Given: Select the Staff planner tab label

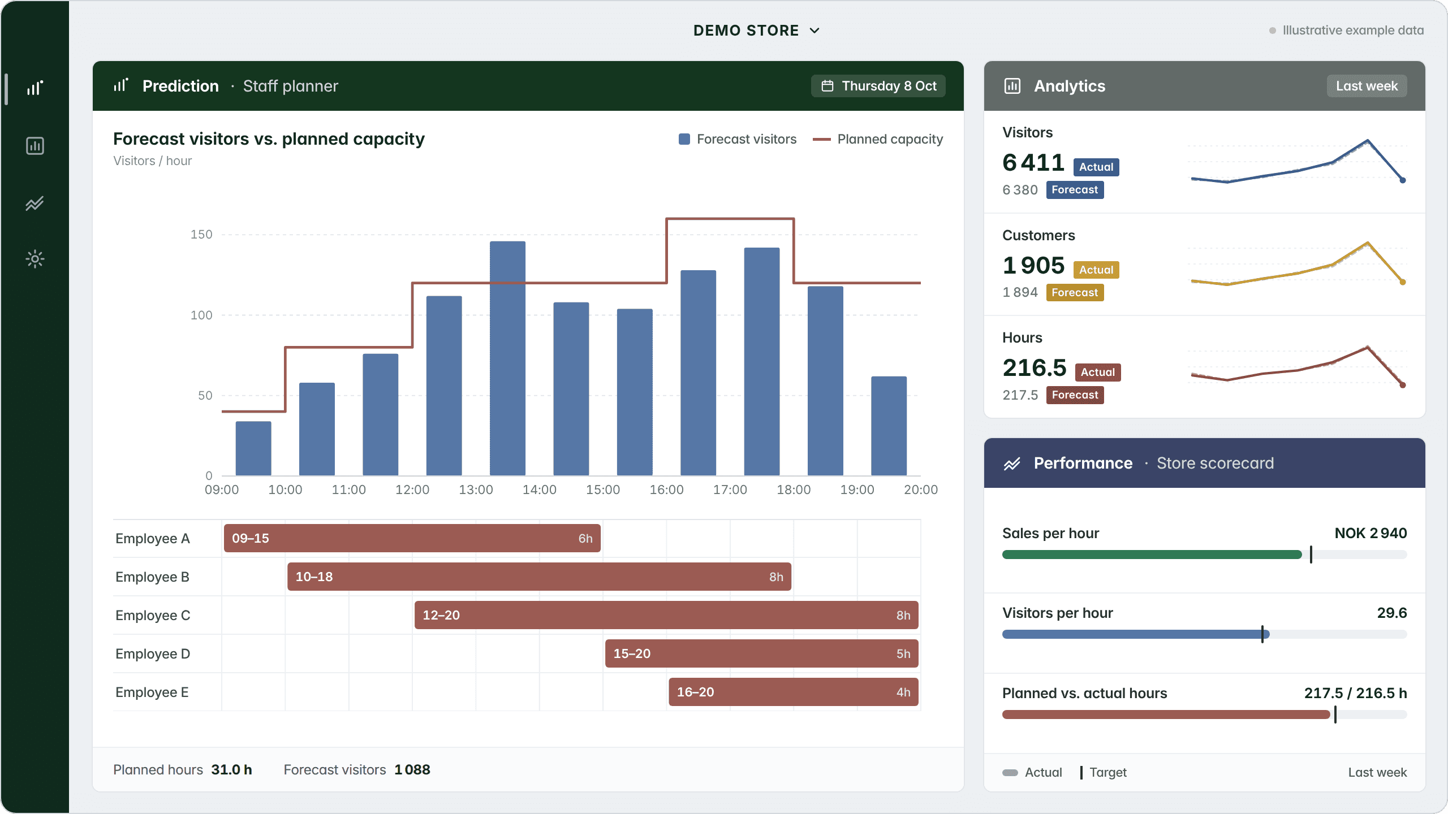Looking at the screenshot, I should (x=291, y=86).
